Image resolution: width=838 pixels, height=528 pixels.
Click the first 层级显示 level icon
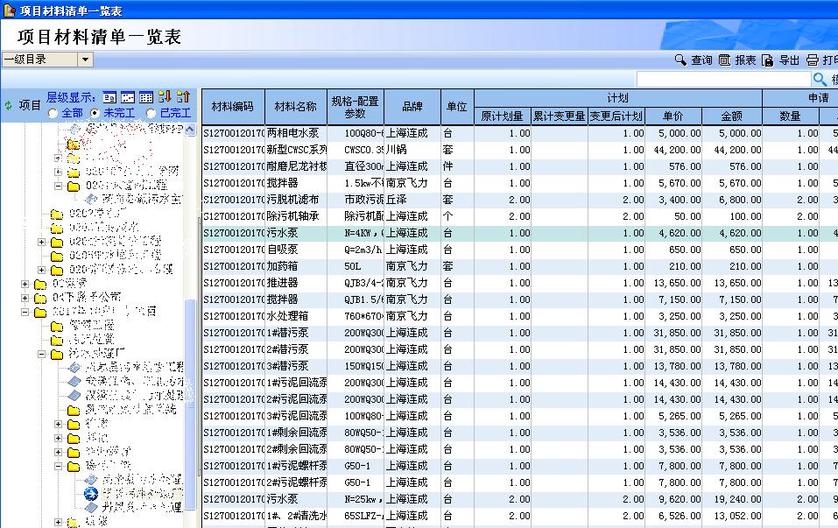(109, 97)
